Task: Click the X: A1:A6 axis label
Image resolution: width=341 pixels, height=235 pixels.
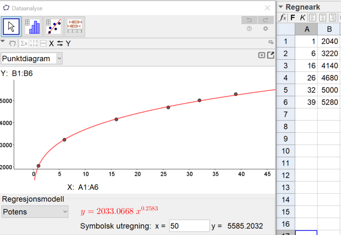Action: pos(83,187)
